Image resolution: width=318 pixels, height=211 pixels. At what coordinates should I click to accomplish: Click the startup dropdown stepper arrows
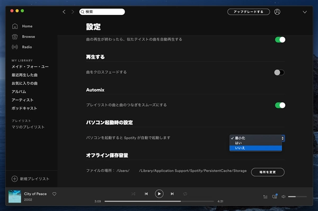coord(282,138)
